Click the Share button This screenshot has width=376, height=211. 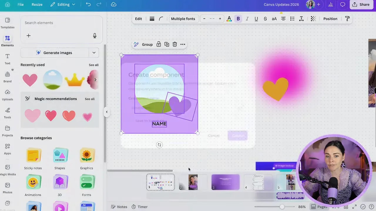(x=361, y=4)
